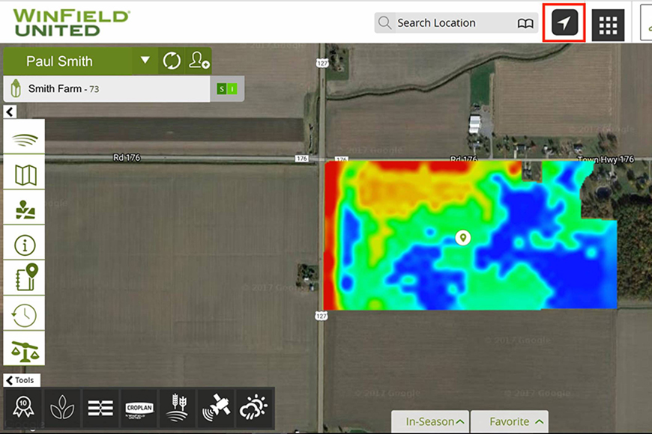Select the satellite imagery tool
This screenshot has height=434, width=652.
click(217, 409)
